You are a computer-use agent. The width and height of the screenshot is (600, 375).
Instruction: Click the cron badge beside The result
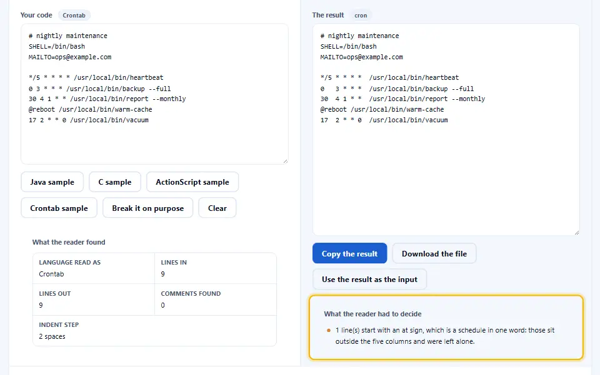pyautogui.click(x=361, y=15)
